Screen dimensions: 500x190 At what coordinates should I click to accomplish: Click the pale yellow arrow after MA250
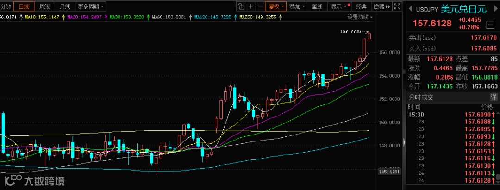[x=280, y=17]
